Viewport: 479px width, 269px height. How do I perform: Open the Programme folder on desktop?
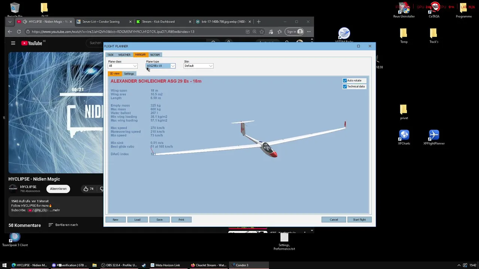tap(464, 10)
